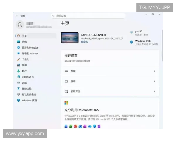Click the PowerPoint app icon
The width and height of the screenshot is (176, 141).
(75, 126)
